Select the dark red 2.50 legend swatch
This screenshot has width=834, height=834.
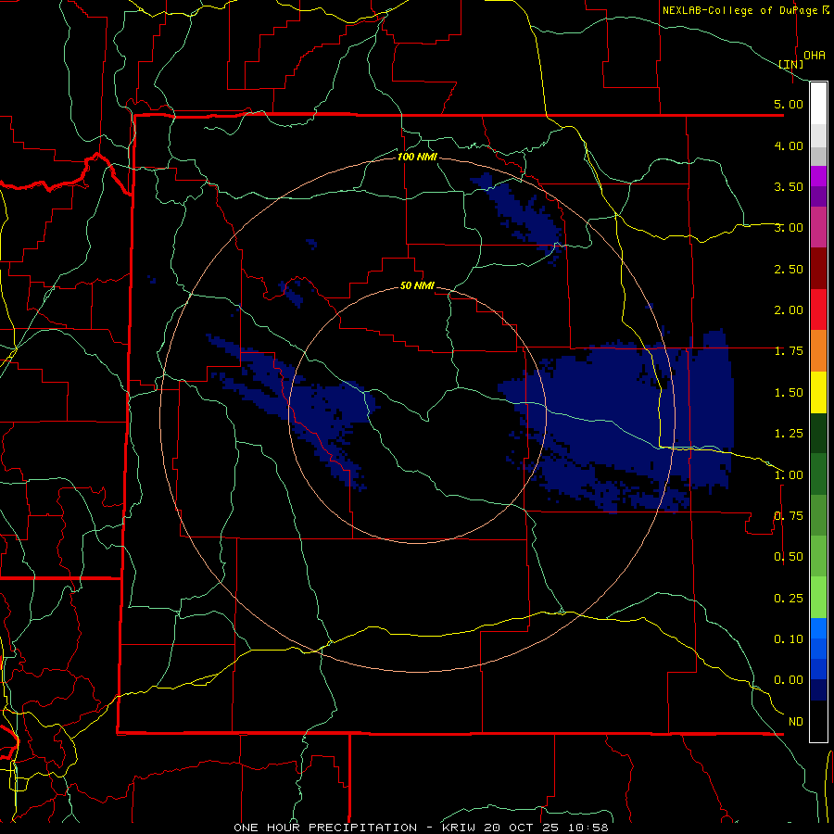coord(818,269)
